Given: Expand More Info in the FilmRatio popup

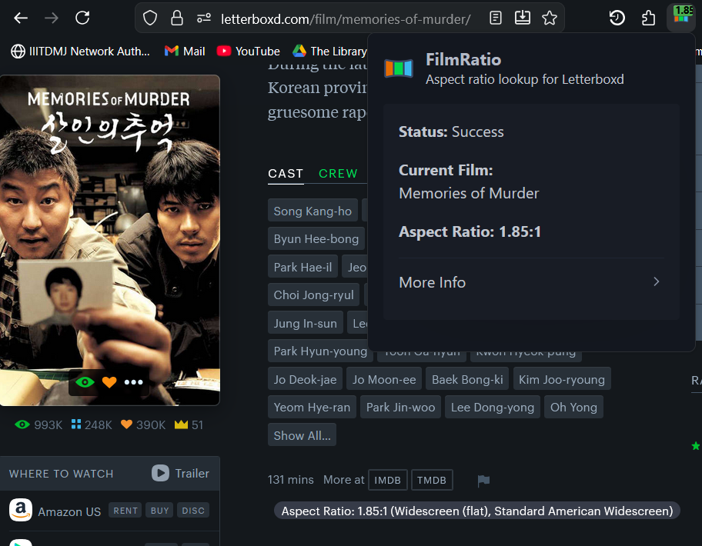Looking at the screenshot, I should [432, 282].
